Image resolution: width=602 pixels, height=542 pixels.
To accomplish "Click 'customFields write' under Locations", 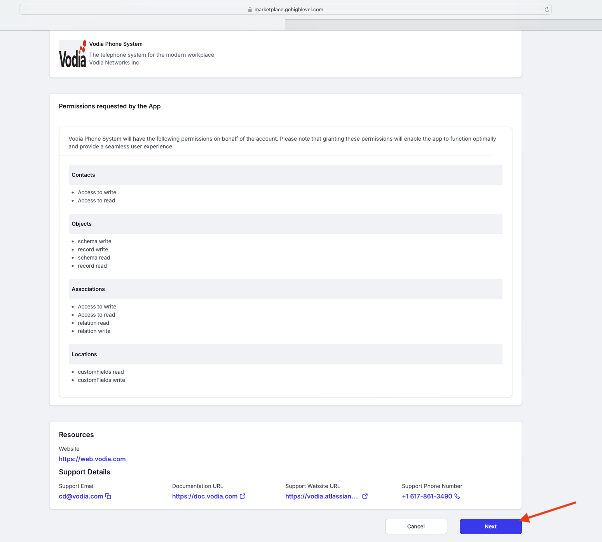I will point(101,380).
